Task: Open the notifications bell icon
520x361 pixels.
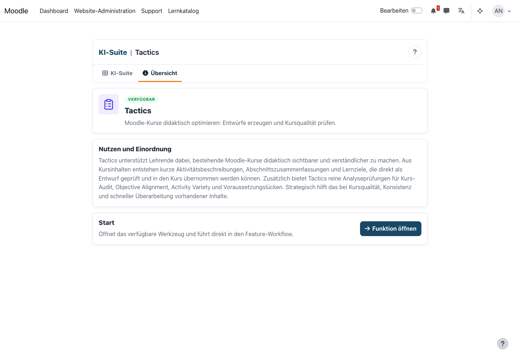Action: [433, 11]
